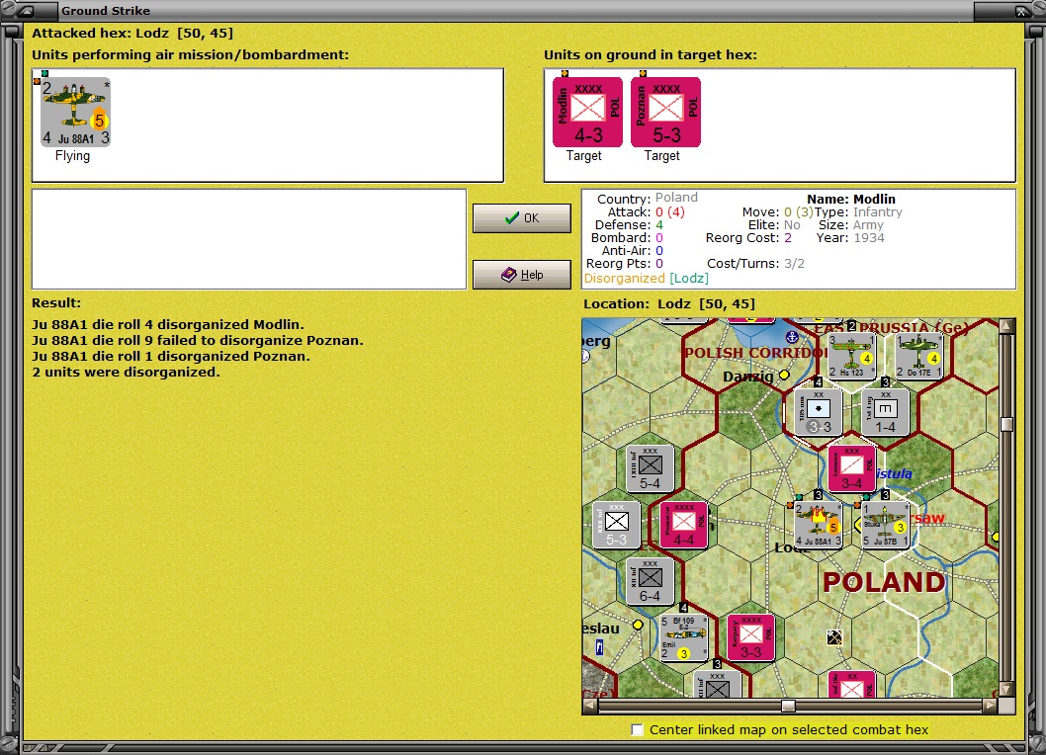
Task: Click the Hs 123 aircraft on the map
Action: (x=852, y=356)
